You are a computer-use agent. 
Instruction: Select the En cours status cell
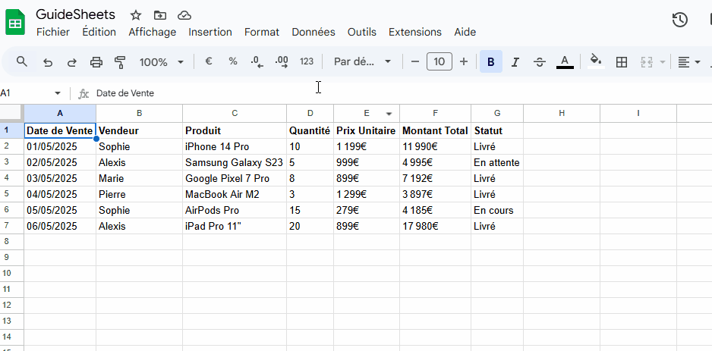coord(496,210)
